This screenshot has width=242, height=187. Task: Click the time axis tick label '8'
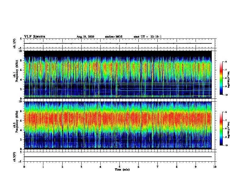coord(177,167)
